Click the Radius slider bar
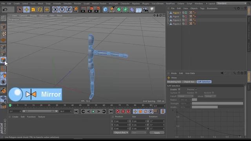Viewport: 251px width, 141px height. coord(217,100)
